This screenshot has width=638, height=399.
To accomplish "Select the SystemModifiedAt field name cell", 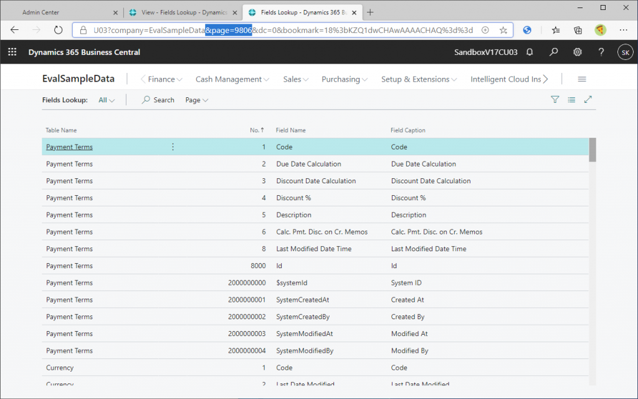I will pos(304,334).
